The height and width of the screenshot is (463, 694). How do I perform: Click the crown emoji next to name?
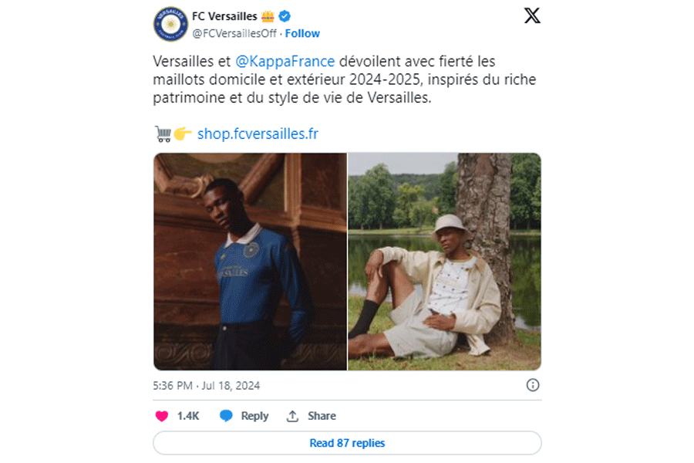268,16
